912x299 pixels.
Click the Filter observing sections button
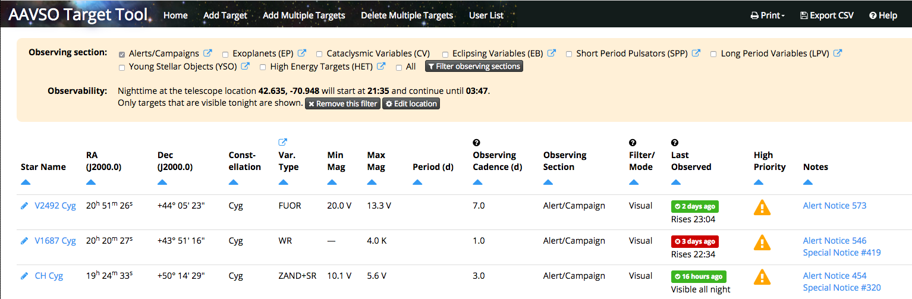coord(474,67)
